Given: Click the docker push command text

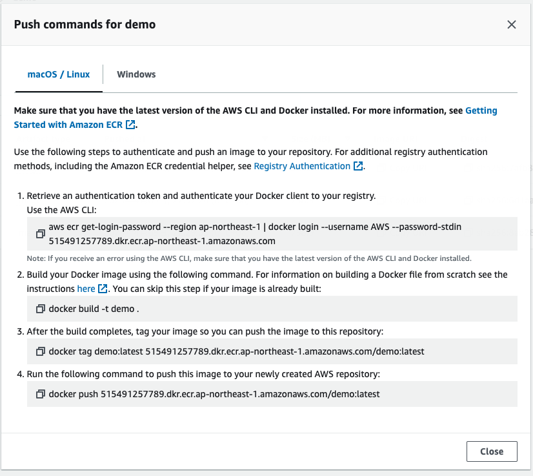Looking at the screenshot, I should (x=214, y=393).
